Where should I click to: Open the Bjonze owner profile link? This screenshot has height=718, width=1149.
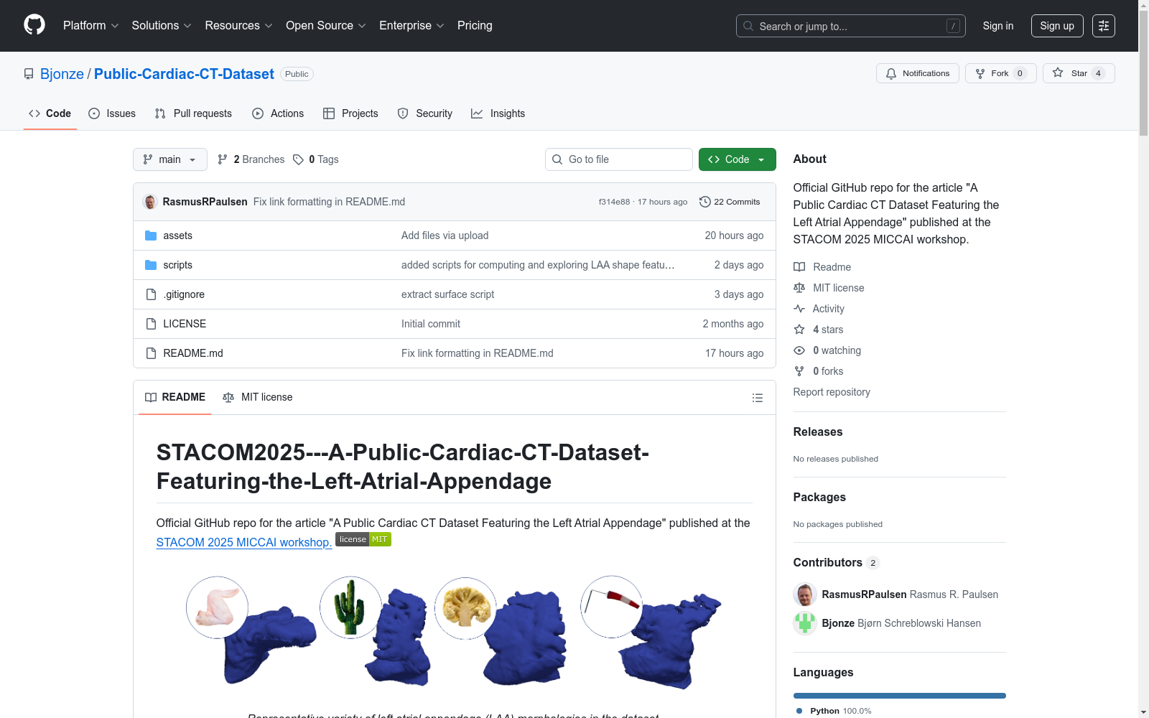(x=62, y=74)
